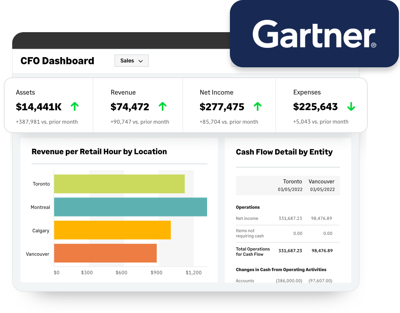Screen dimensions: 400x313
Task: Select the teal Montreal bar
Action: tap(130, 207)
